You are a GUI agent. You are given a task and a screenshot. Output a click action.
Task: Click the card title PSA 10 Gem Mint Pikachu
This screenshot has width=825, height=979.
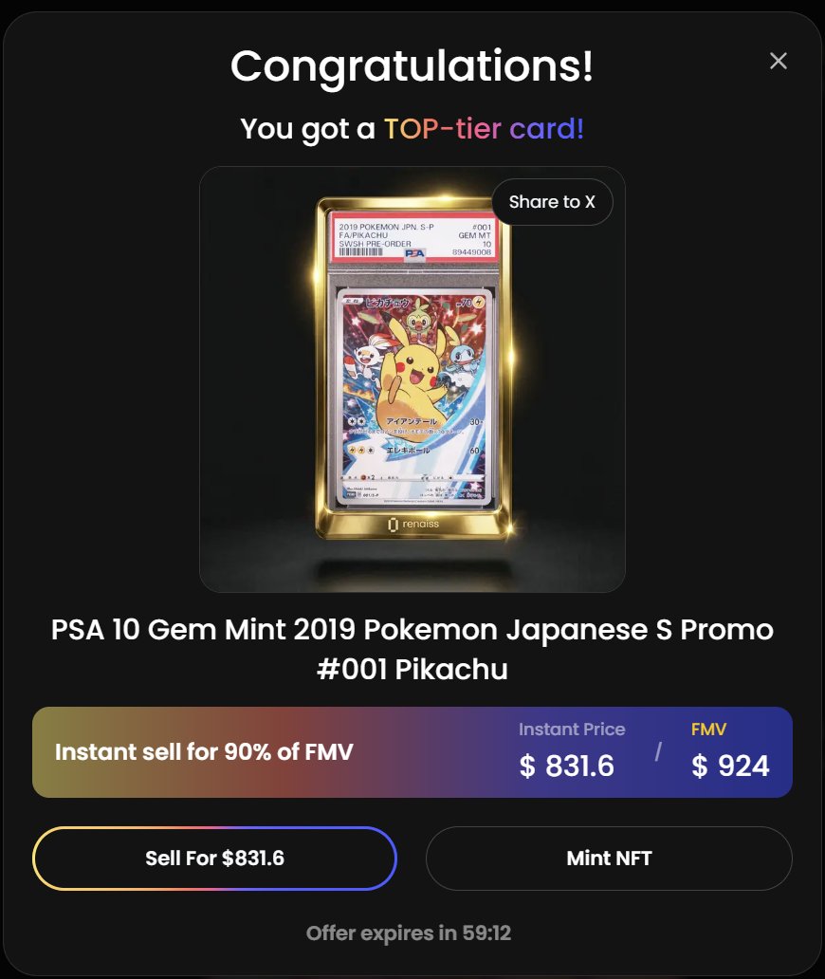tap(412, 649)
